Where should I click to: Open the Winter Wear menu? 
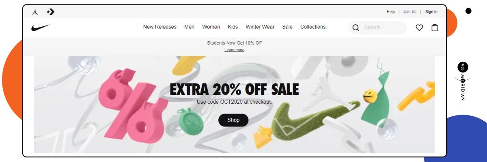(x=260, y=27)
